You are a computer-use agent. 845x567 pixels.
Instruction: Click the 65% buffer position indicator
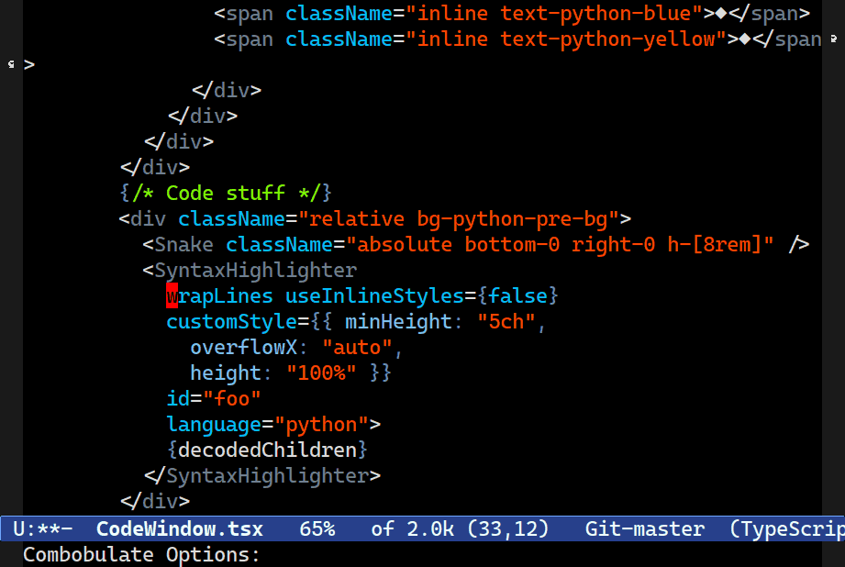pyautogui.click(x=317, y=528)
